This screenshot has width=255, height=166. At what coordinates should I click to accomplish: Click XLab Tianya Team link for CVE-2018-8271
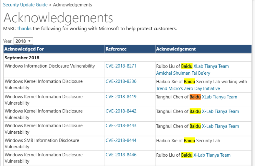[x=211, y=66]
